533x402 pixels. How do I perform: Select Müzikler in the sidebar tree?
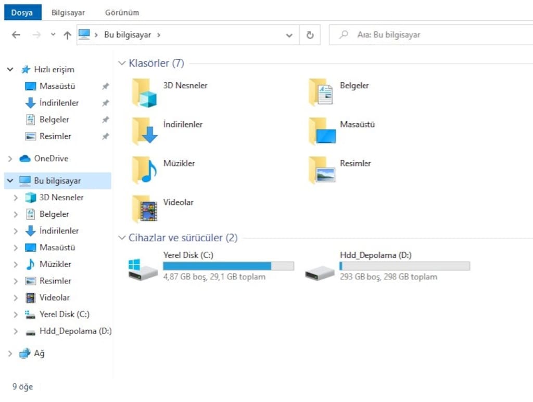(x=55, y=264)
